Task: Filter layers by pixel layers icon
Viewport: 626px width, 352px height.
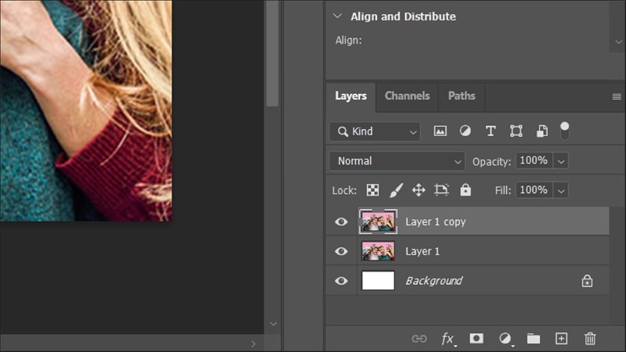Action: (440, 131)
